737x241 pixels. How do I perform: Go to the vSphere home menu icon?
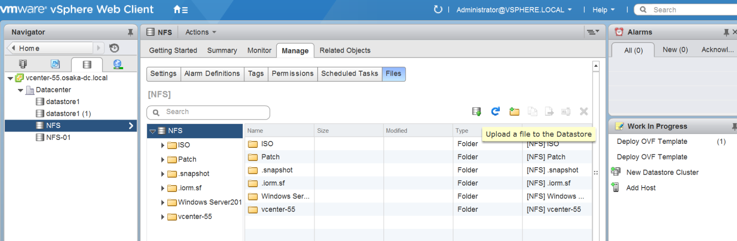coord(180,9)
